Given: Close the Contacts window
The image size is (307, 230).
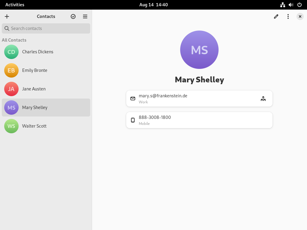Looking at the screenshot, I should pyautogui.click(x=300, y=16).
